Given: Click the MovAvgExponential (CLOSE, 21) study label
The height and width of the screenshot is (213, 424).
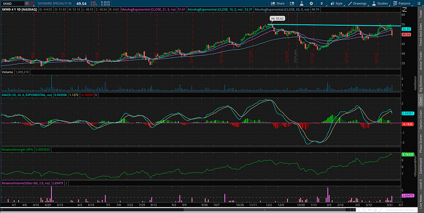Looking at the screenshot, I should (149, 9).
